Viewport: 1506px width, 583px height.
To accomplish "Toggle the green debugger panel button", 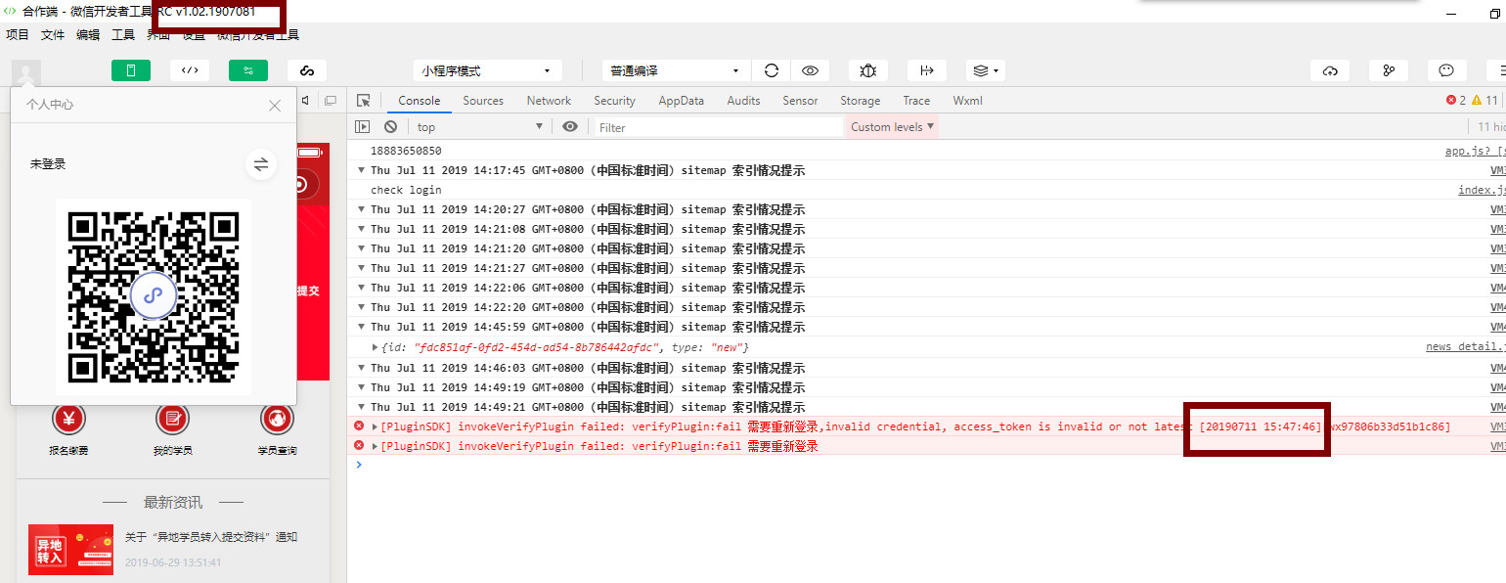I will (247, 70).
